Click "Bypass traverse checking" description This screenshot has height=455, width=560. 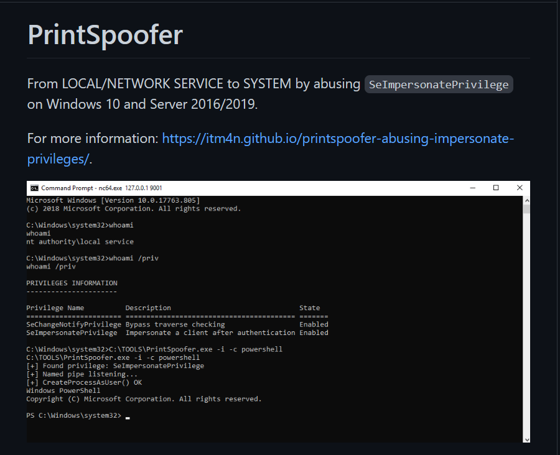coord(175,324)
